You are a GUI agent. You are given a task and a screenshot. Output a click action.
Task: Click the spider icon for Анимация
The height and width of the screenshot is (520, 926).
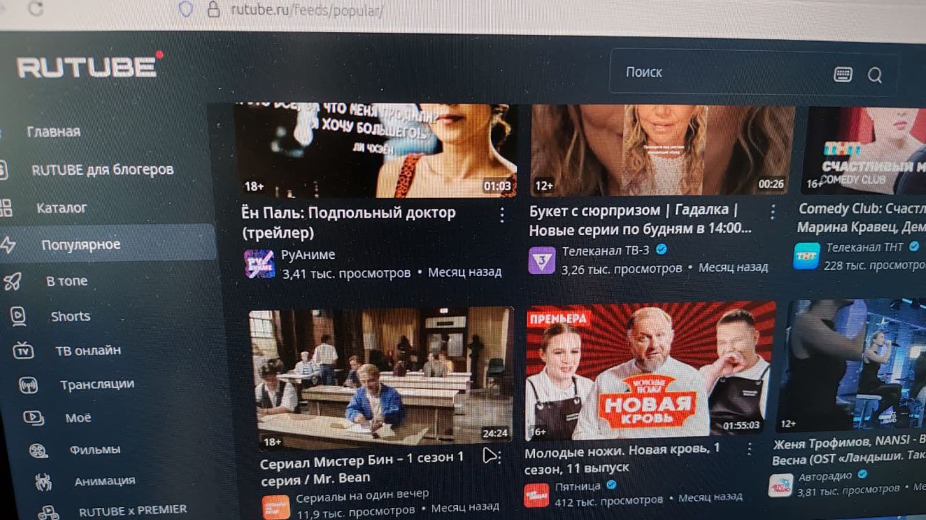(x=43, y=481)
